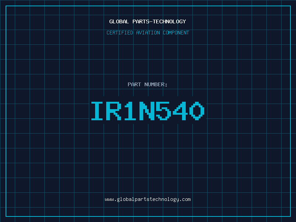Click the .com ending of the URL

(x=185, y=199)
